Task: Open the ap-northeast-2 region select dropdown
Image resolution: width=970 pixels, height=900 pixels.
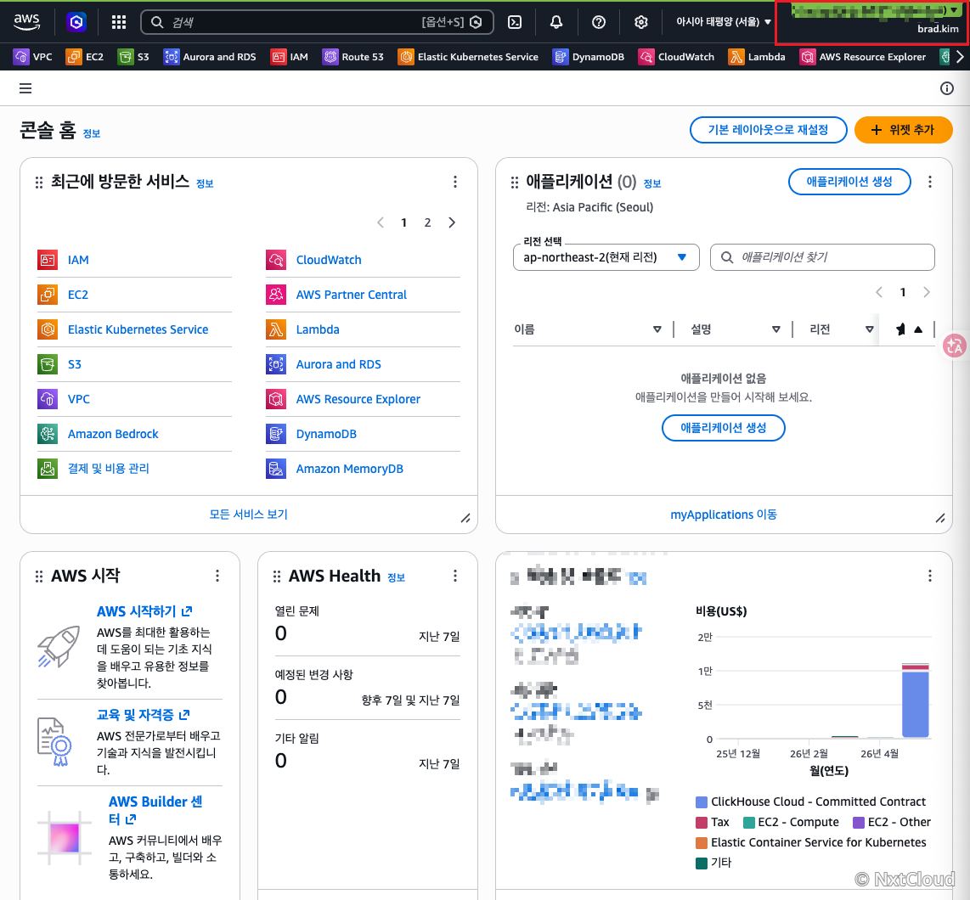Action: tap(606, 257)
